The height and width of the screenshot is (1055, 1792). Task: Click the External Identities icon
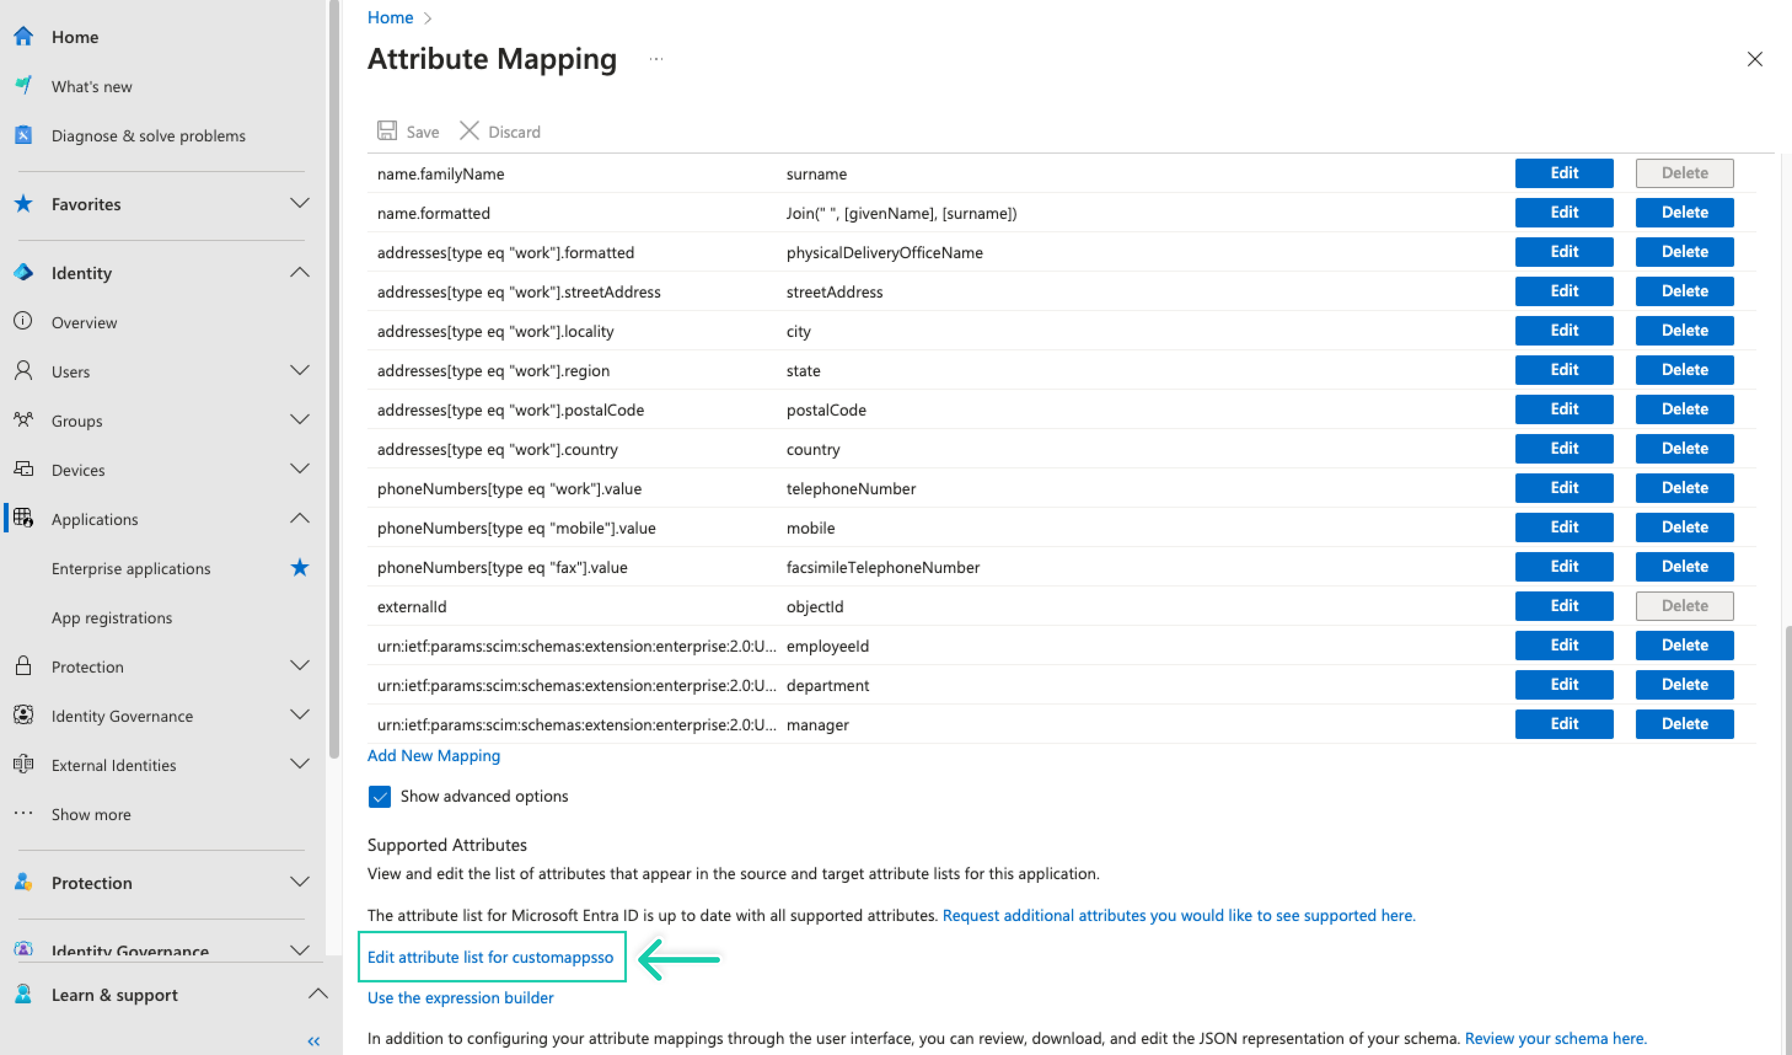click(23, 764)
